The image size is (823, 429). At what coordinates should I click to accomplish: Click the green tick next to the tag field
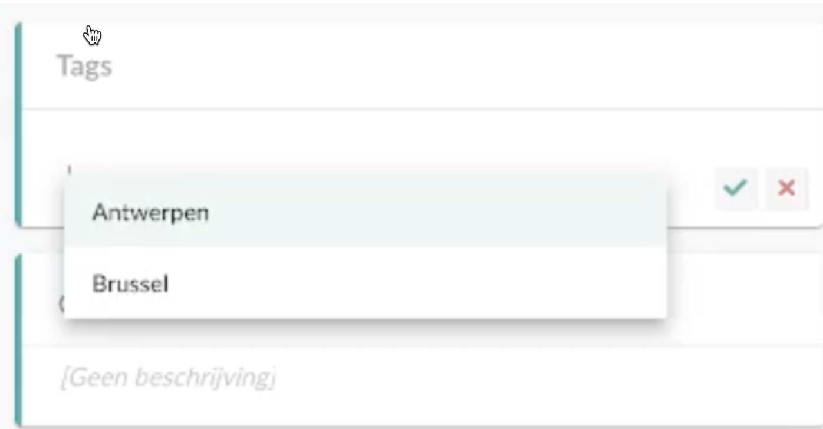[x=736, y=188]
